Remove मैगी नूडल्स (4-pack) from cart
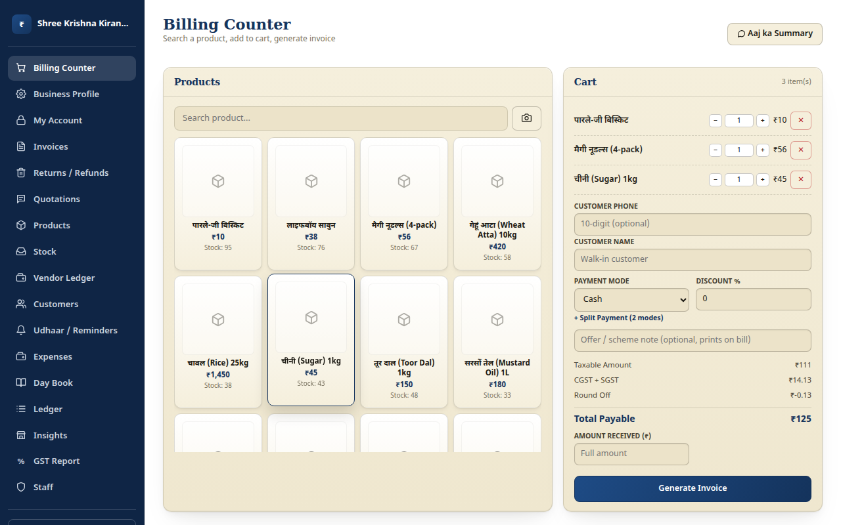Screen dimensions: 841x525 tap(800, 150)
